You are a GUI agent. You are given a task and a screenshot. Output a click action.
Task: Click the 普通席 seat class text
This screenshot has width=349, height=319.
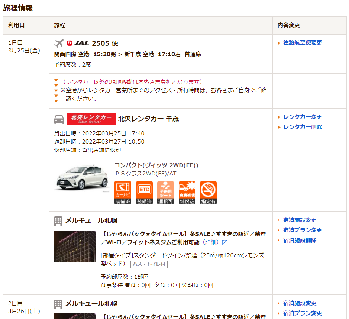[x=193, y=54]
